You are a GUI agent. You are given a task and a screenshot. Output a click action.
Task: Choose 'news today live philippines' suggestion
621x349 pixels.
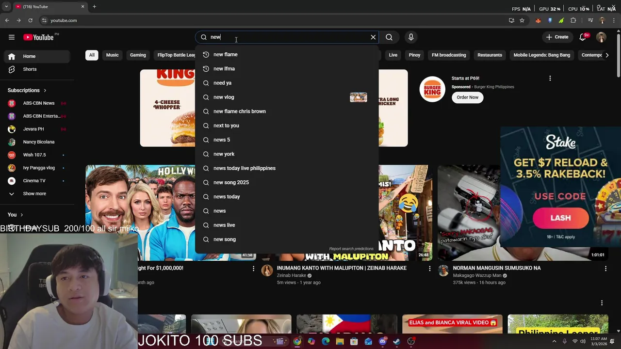pyautogui.click(x=287, y=168)
